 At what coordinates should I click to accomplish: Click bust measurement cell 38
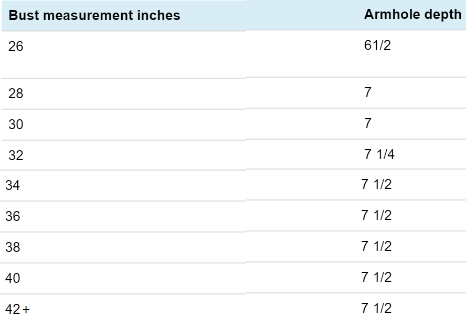click(12, 247)
